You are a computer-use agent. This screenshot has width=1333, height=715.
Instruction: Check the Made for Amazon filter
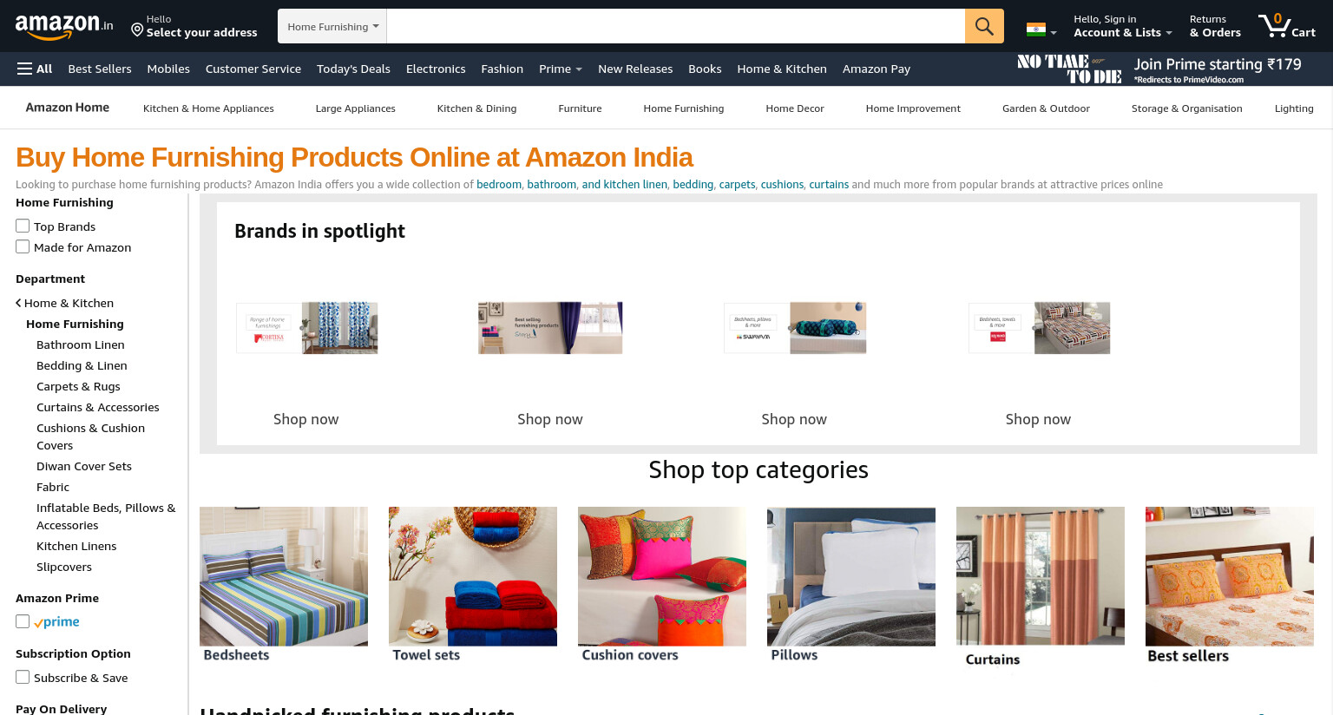coord(23,246)
